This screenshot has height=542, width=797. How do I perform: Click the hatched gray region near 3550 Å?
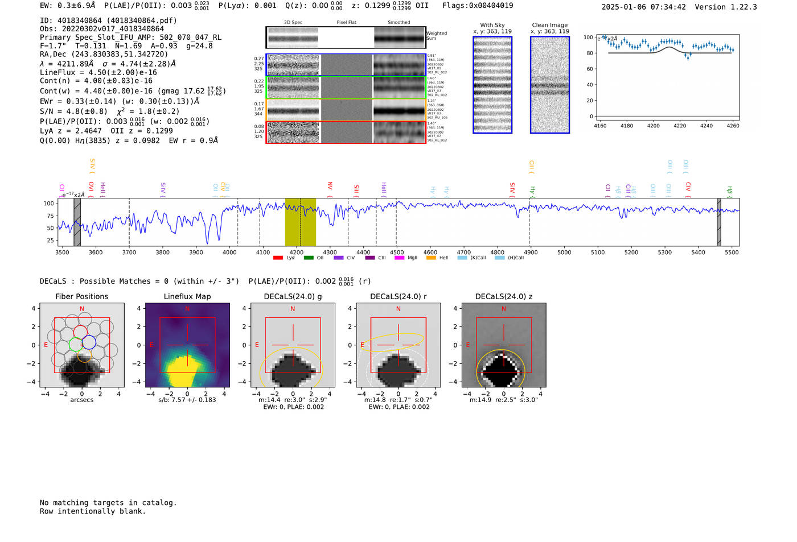coord(77,222)
